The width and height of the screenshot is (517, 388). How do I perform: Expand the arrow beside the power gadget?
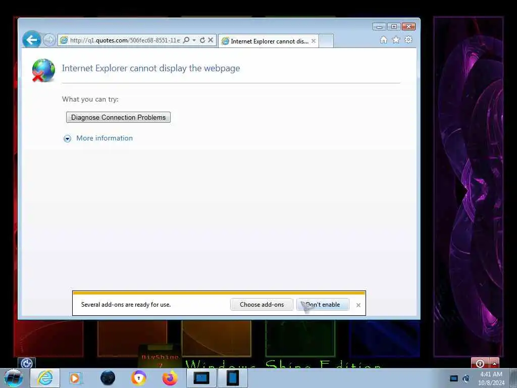coord(494,363)
